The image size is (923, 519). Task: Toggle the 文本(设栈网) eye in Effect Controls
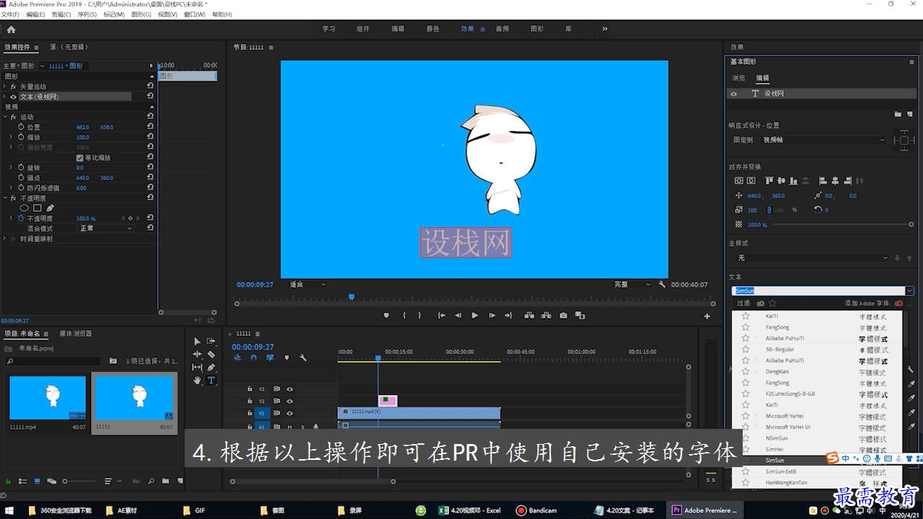pos(13,96)
